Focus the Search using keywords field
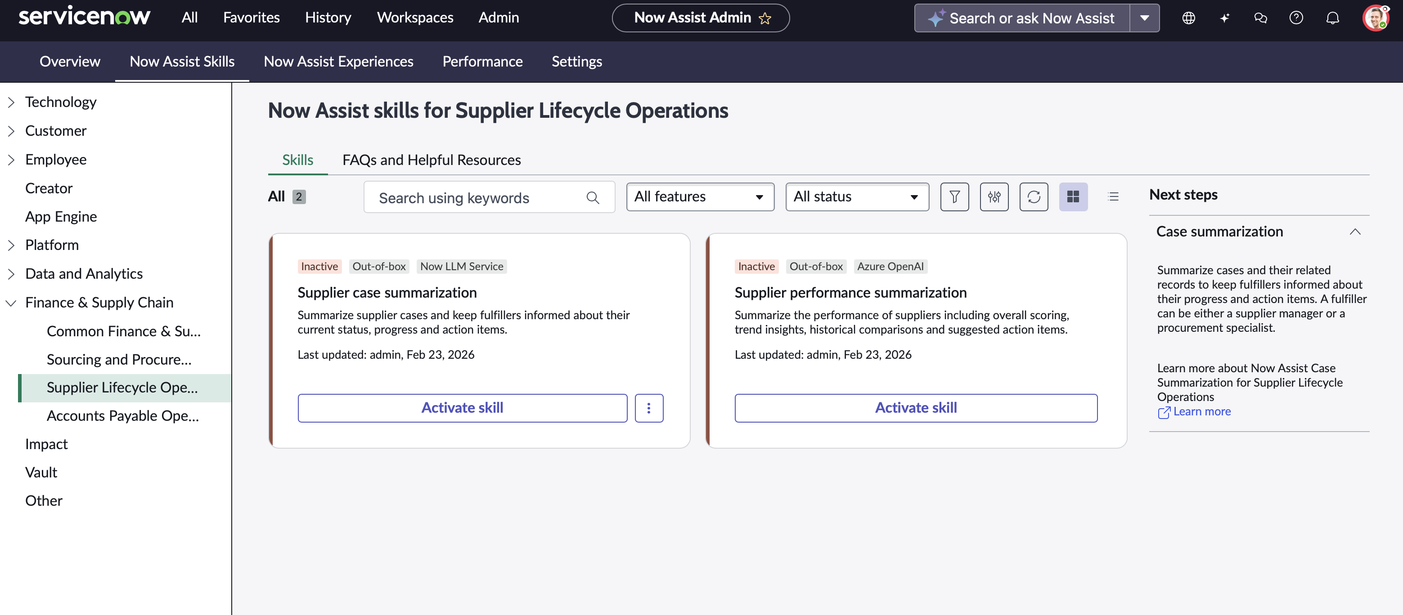Screen dimensions: 1403x615 coord(489,197)
